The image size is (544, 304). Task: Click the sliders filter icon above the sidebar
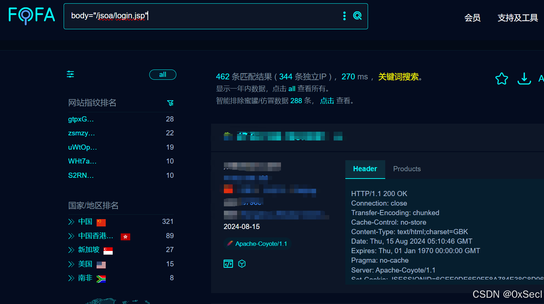tap(70, 74)
